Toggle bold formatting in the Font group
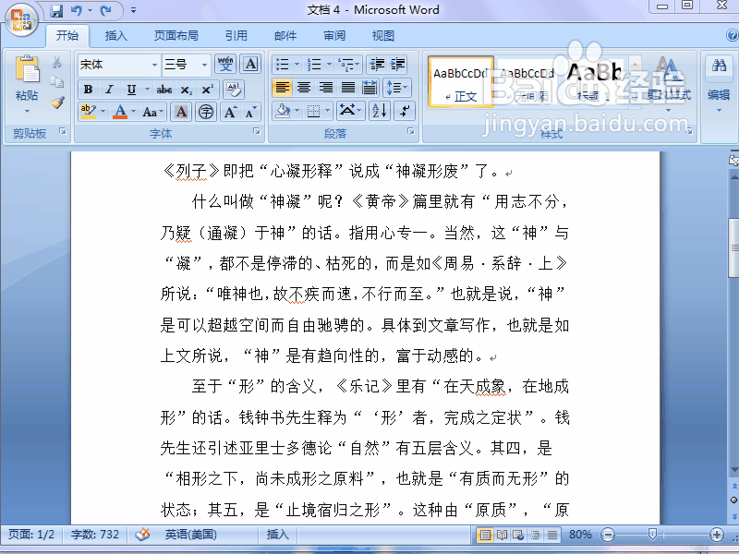This screenshot has width=739, height=554. coord(89,90)
